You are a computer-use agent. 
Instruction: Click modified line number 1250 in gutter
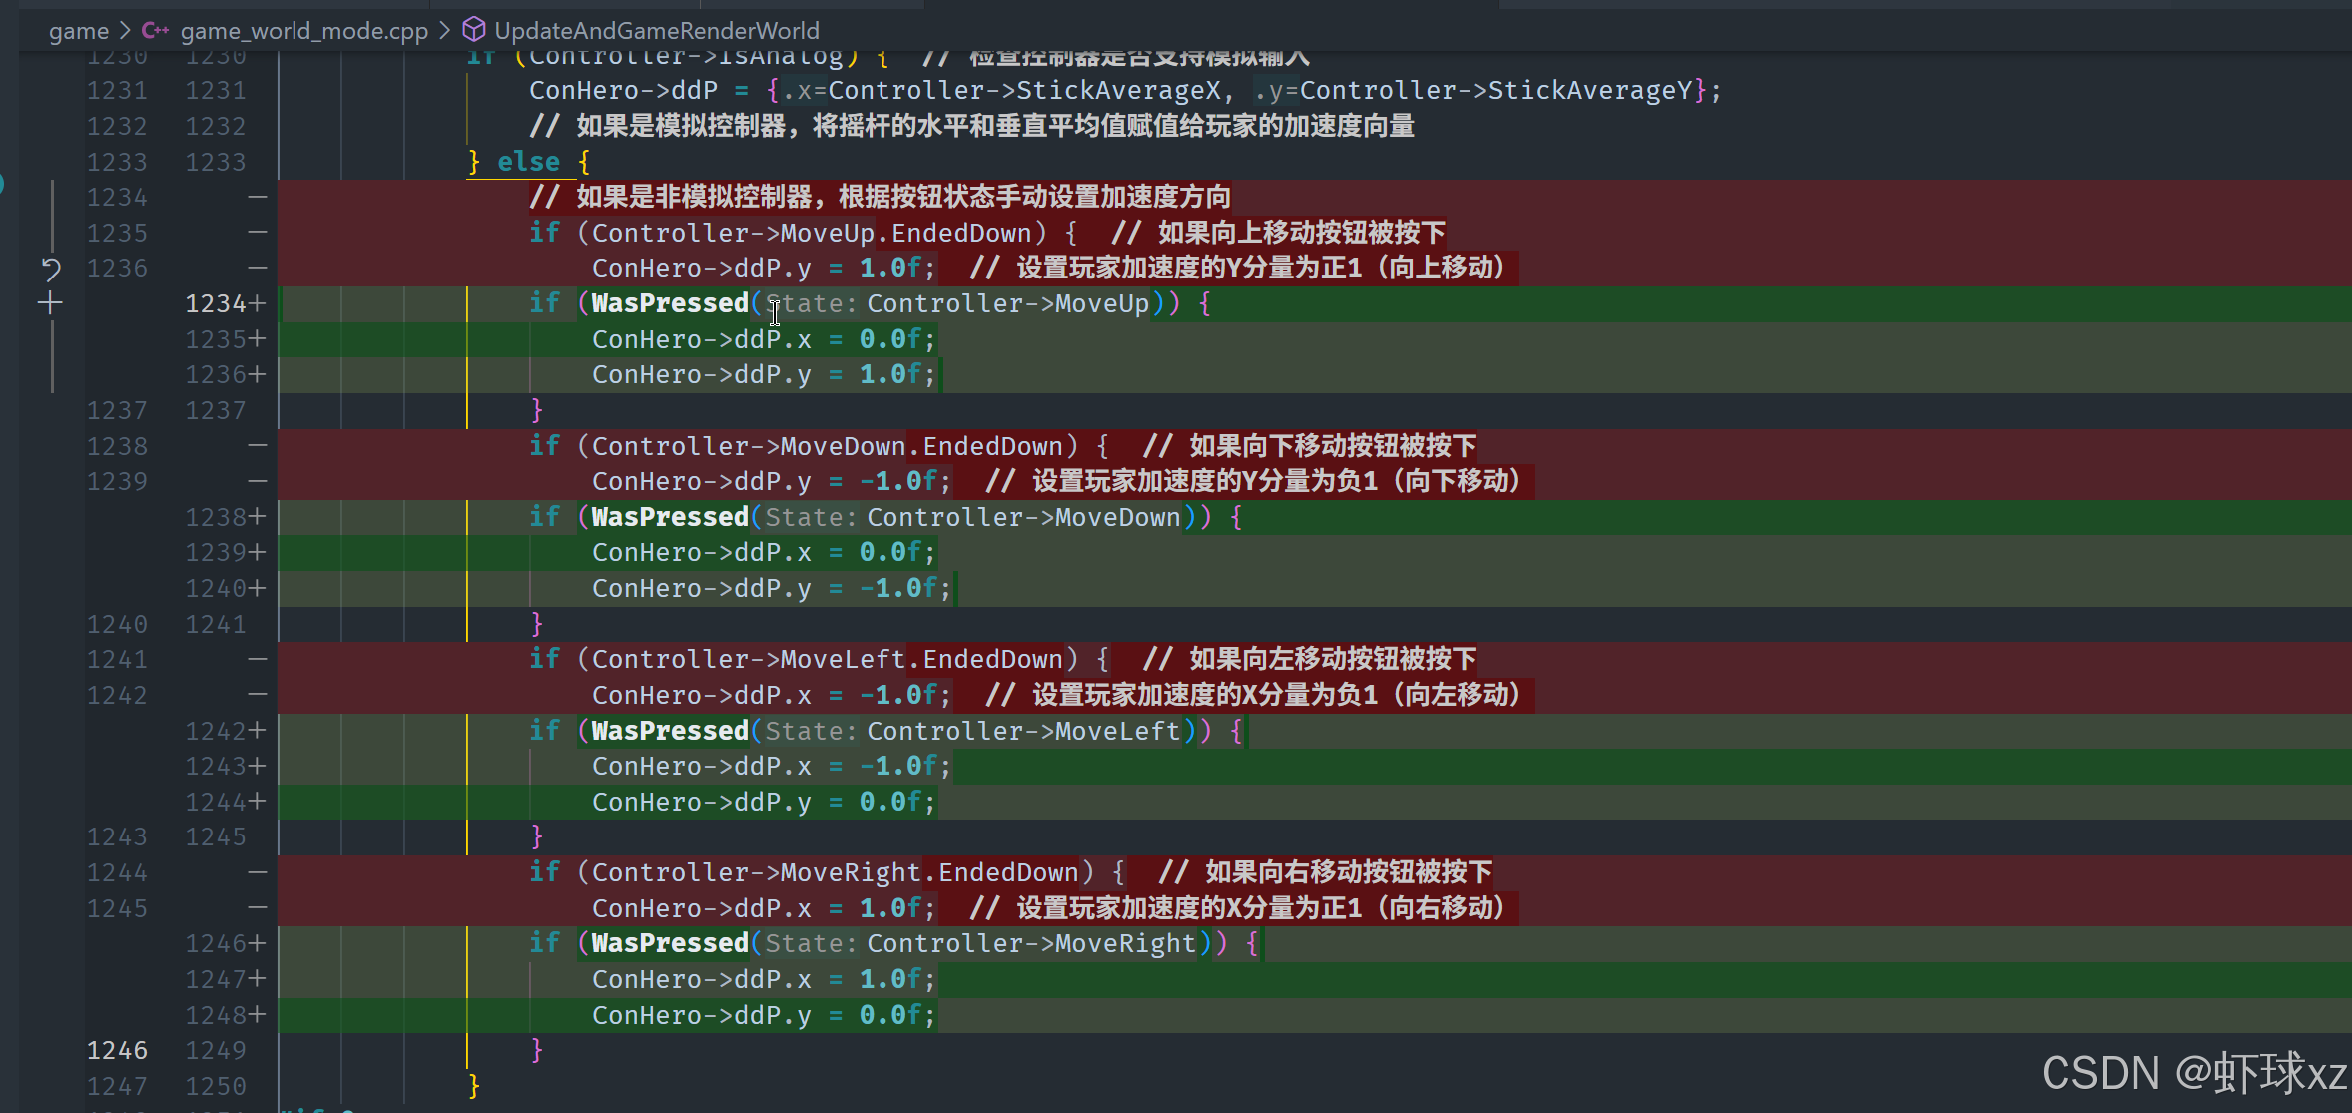216,1086
